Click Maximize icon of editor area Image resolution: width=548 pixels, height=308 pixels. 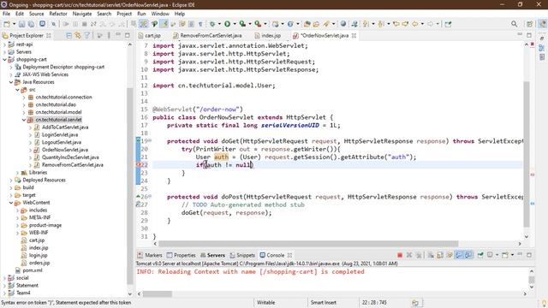[529, 35]
